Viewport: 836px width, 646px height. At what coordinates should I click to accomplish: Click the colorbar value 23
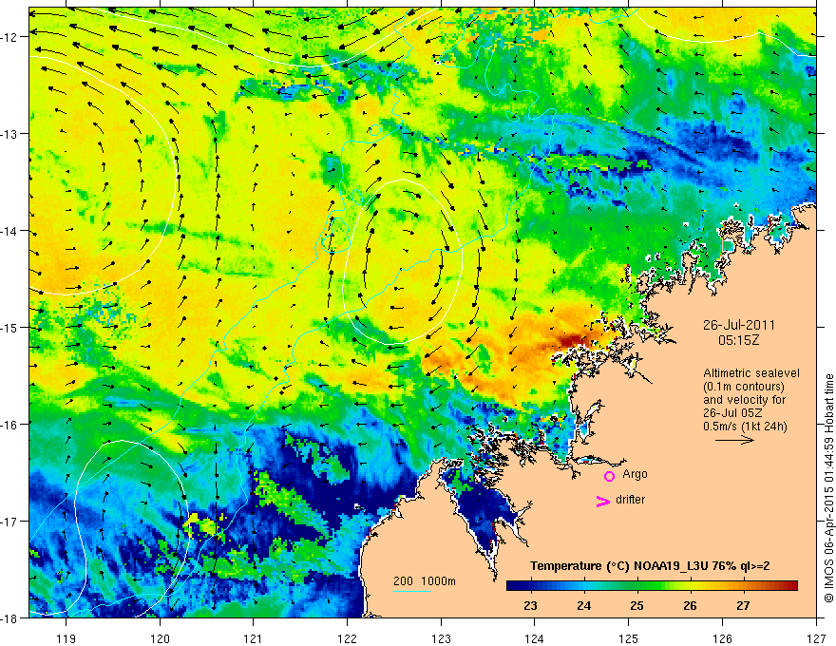pos(530,605)
